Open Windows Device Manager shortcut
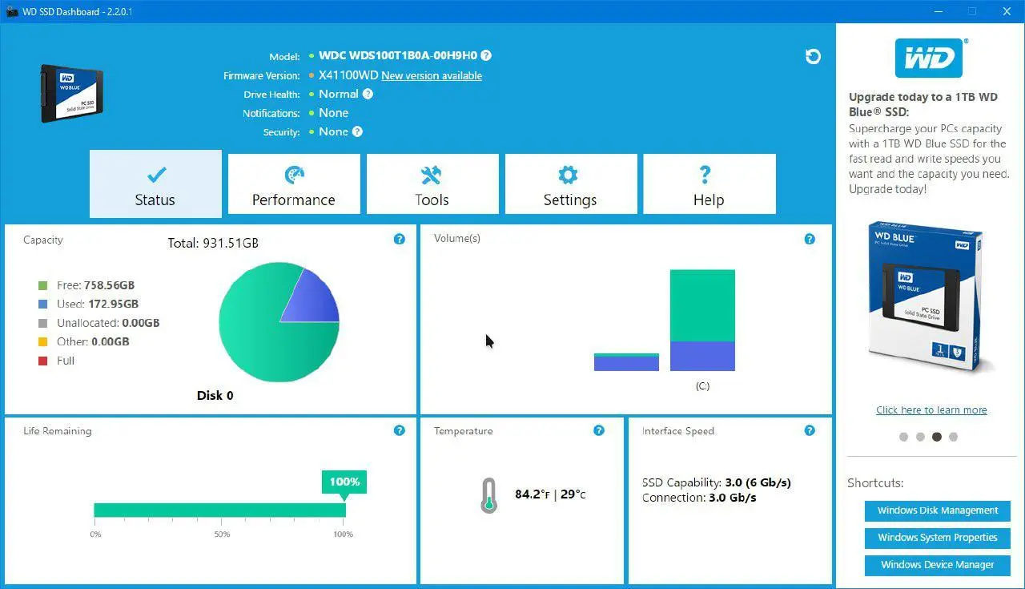This screenshot has width=1025, height=589. [938, 565]
